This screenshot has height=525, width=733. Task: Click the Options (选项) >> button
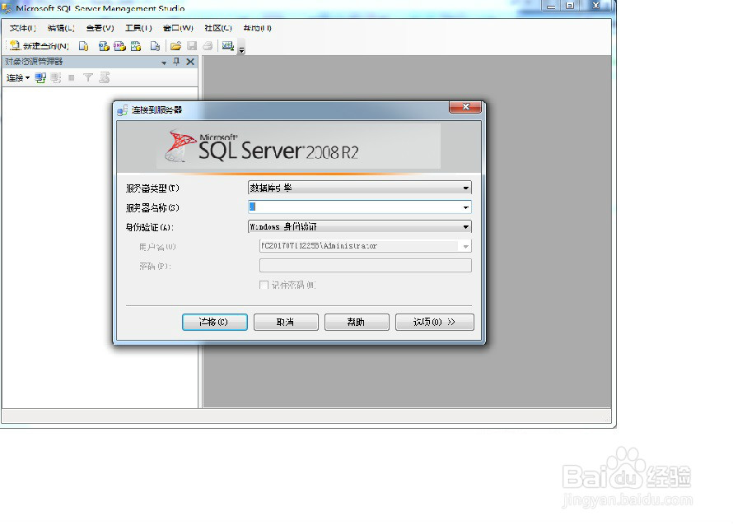click(x=435, y=323)
